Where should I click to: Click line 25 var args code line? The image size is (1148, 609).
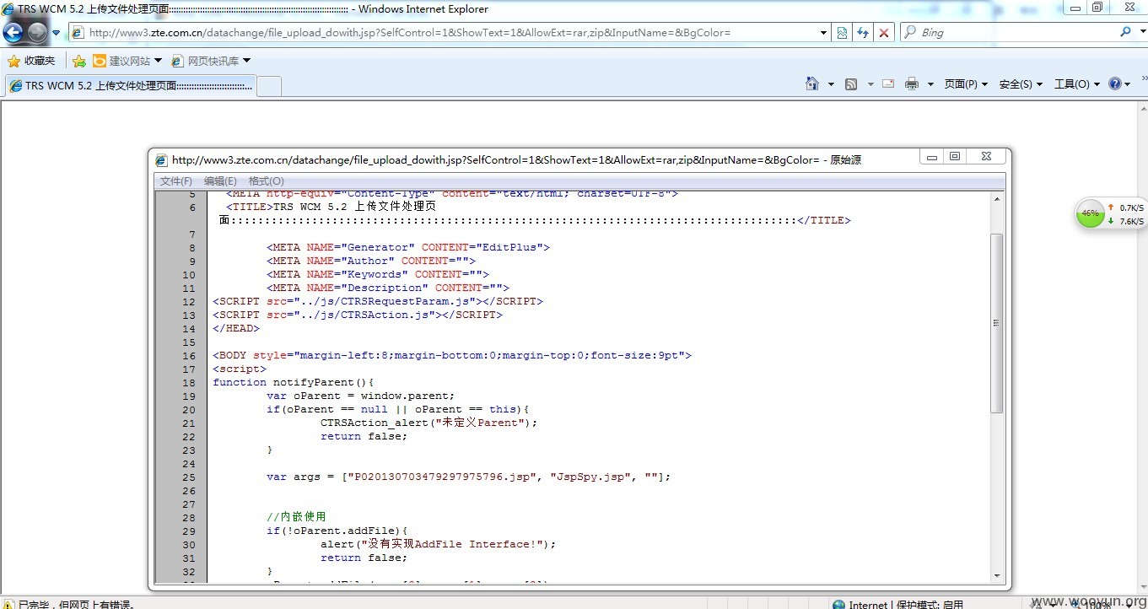(x=468, y=477)
